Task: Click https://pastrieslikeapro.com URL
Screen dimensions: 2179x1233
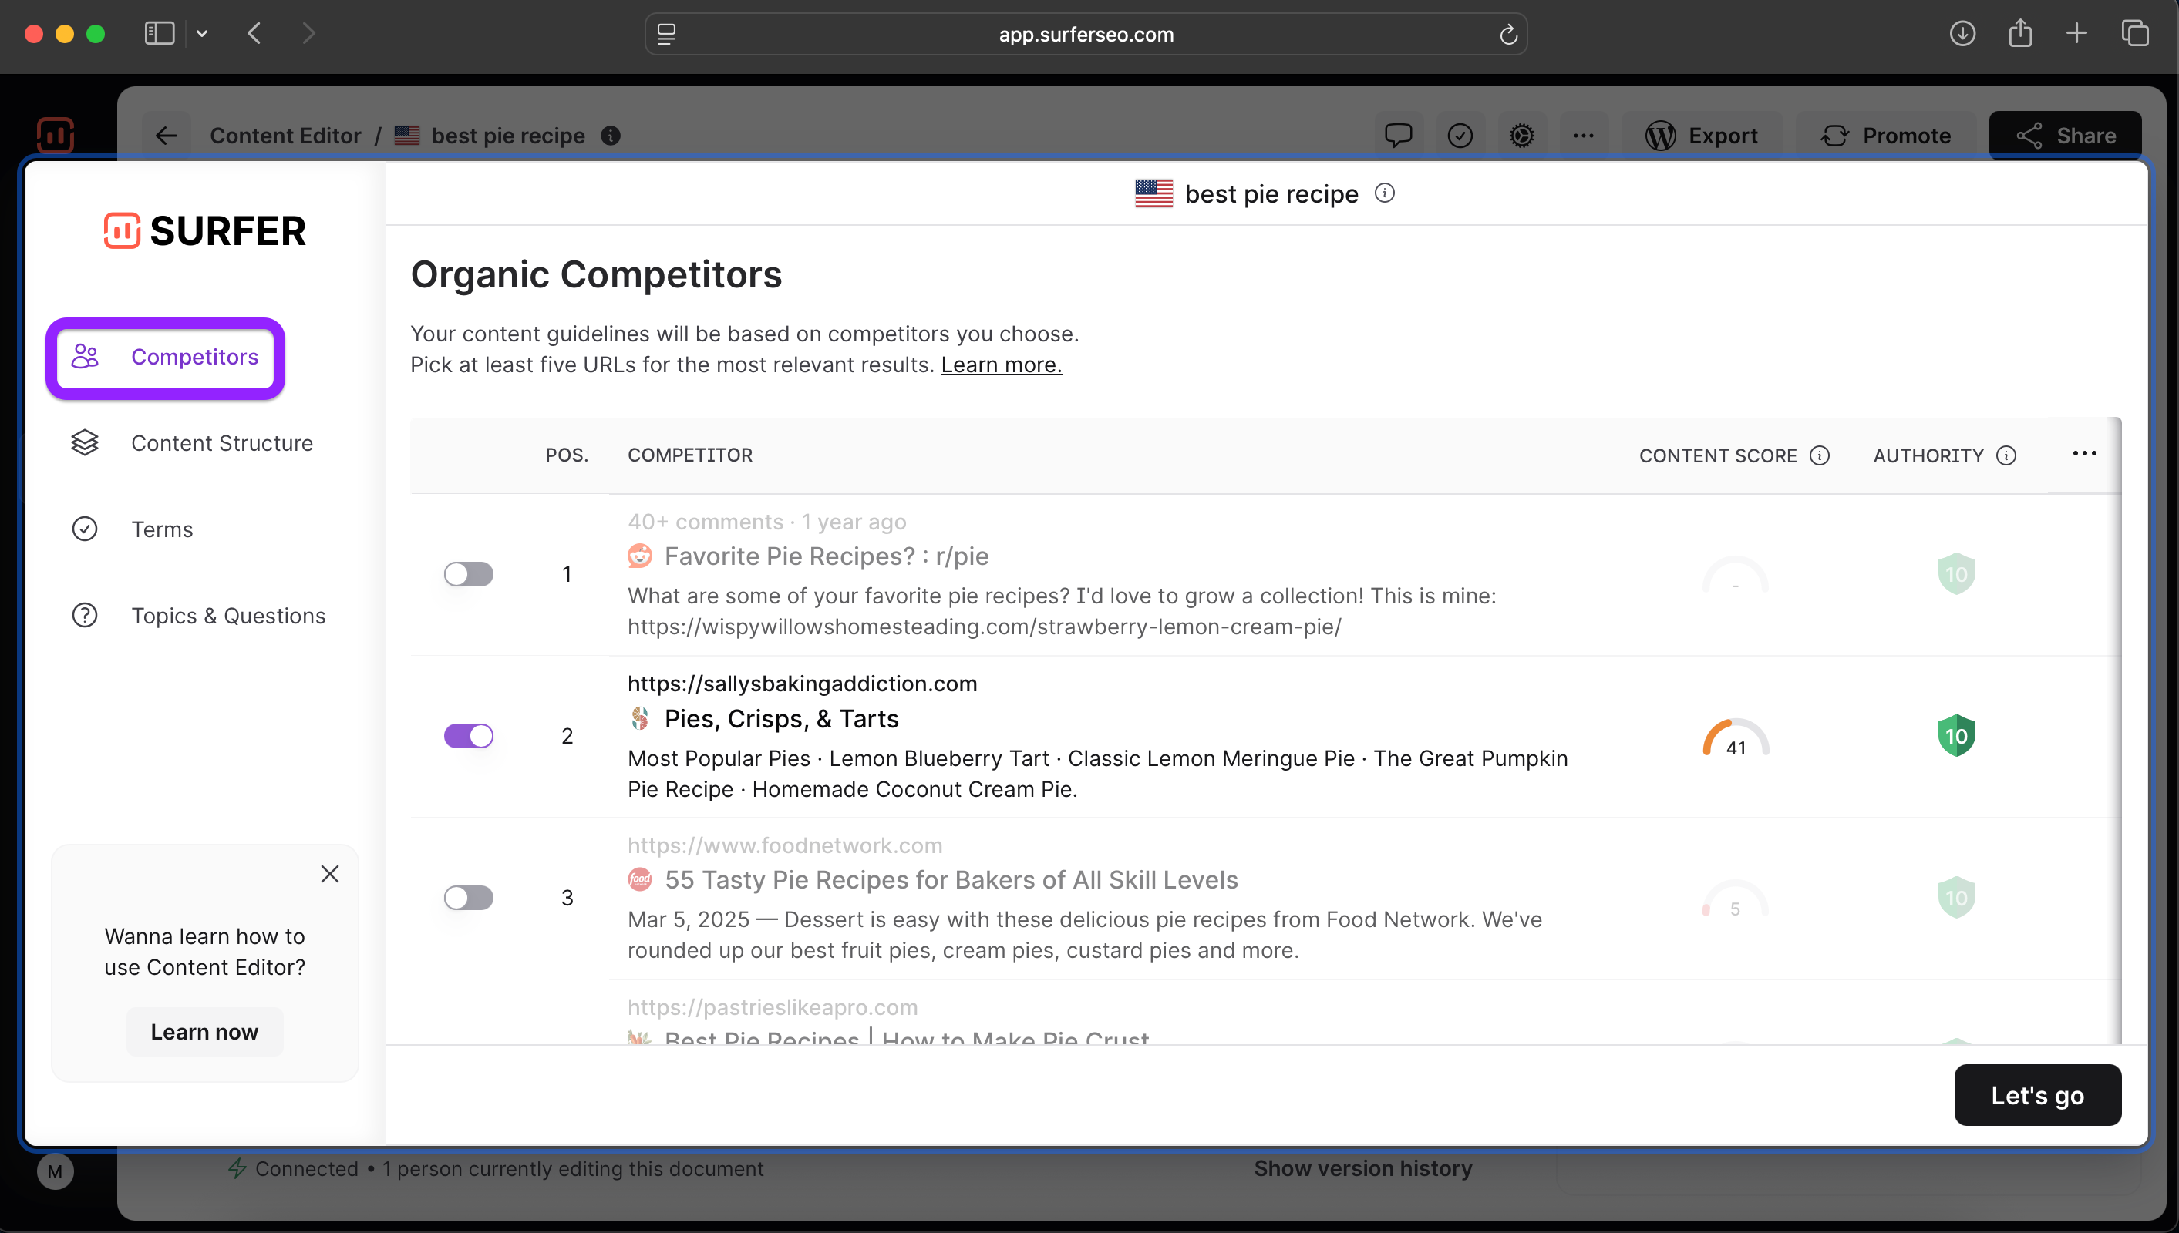Action: 773,1007
